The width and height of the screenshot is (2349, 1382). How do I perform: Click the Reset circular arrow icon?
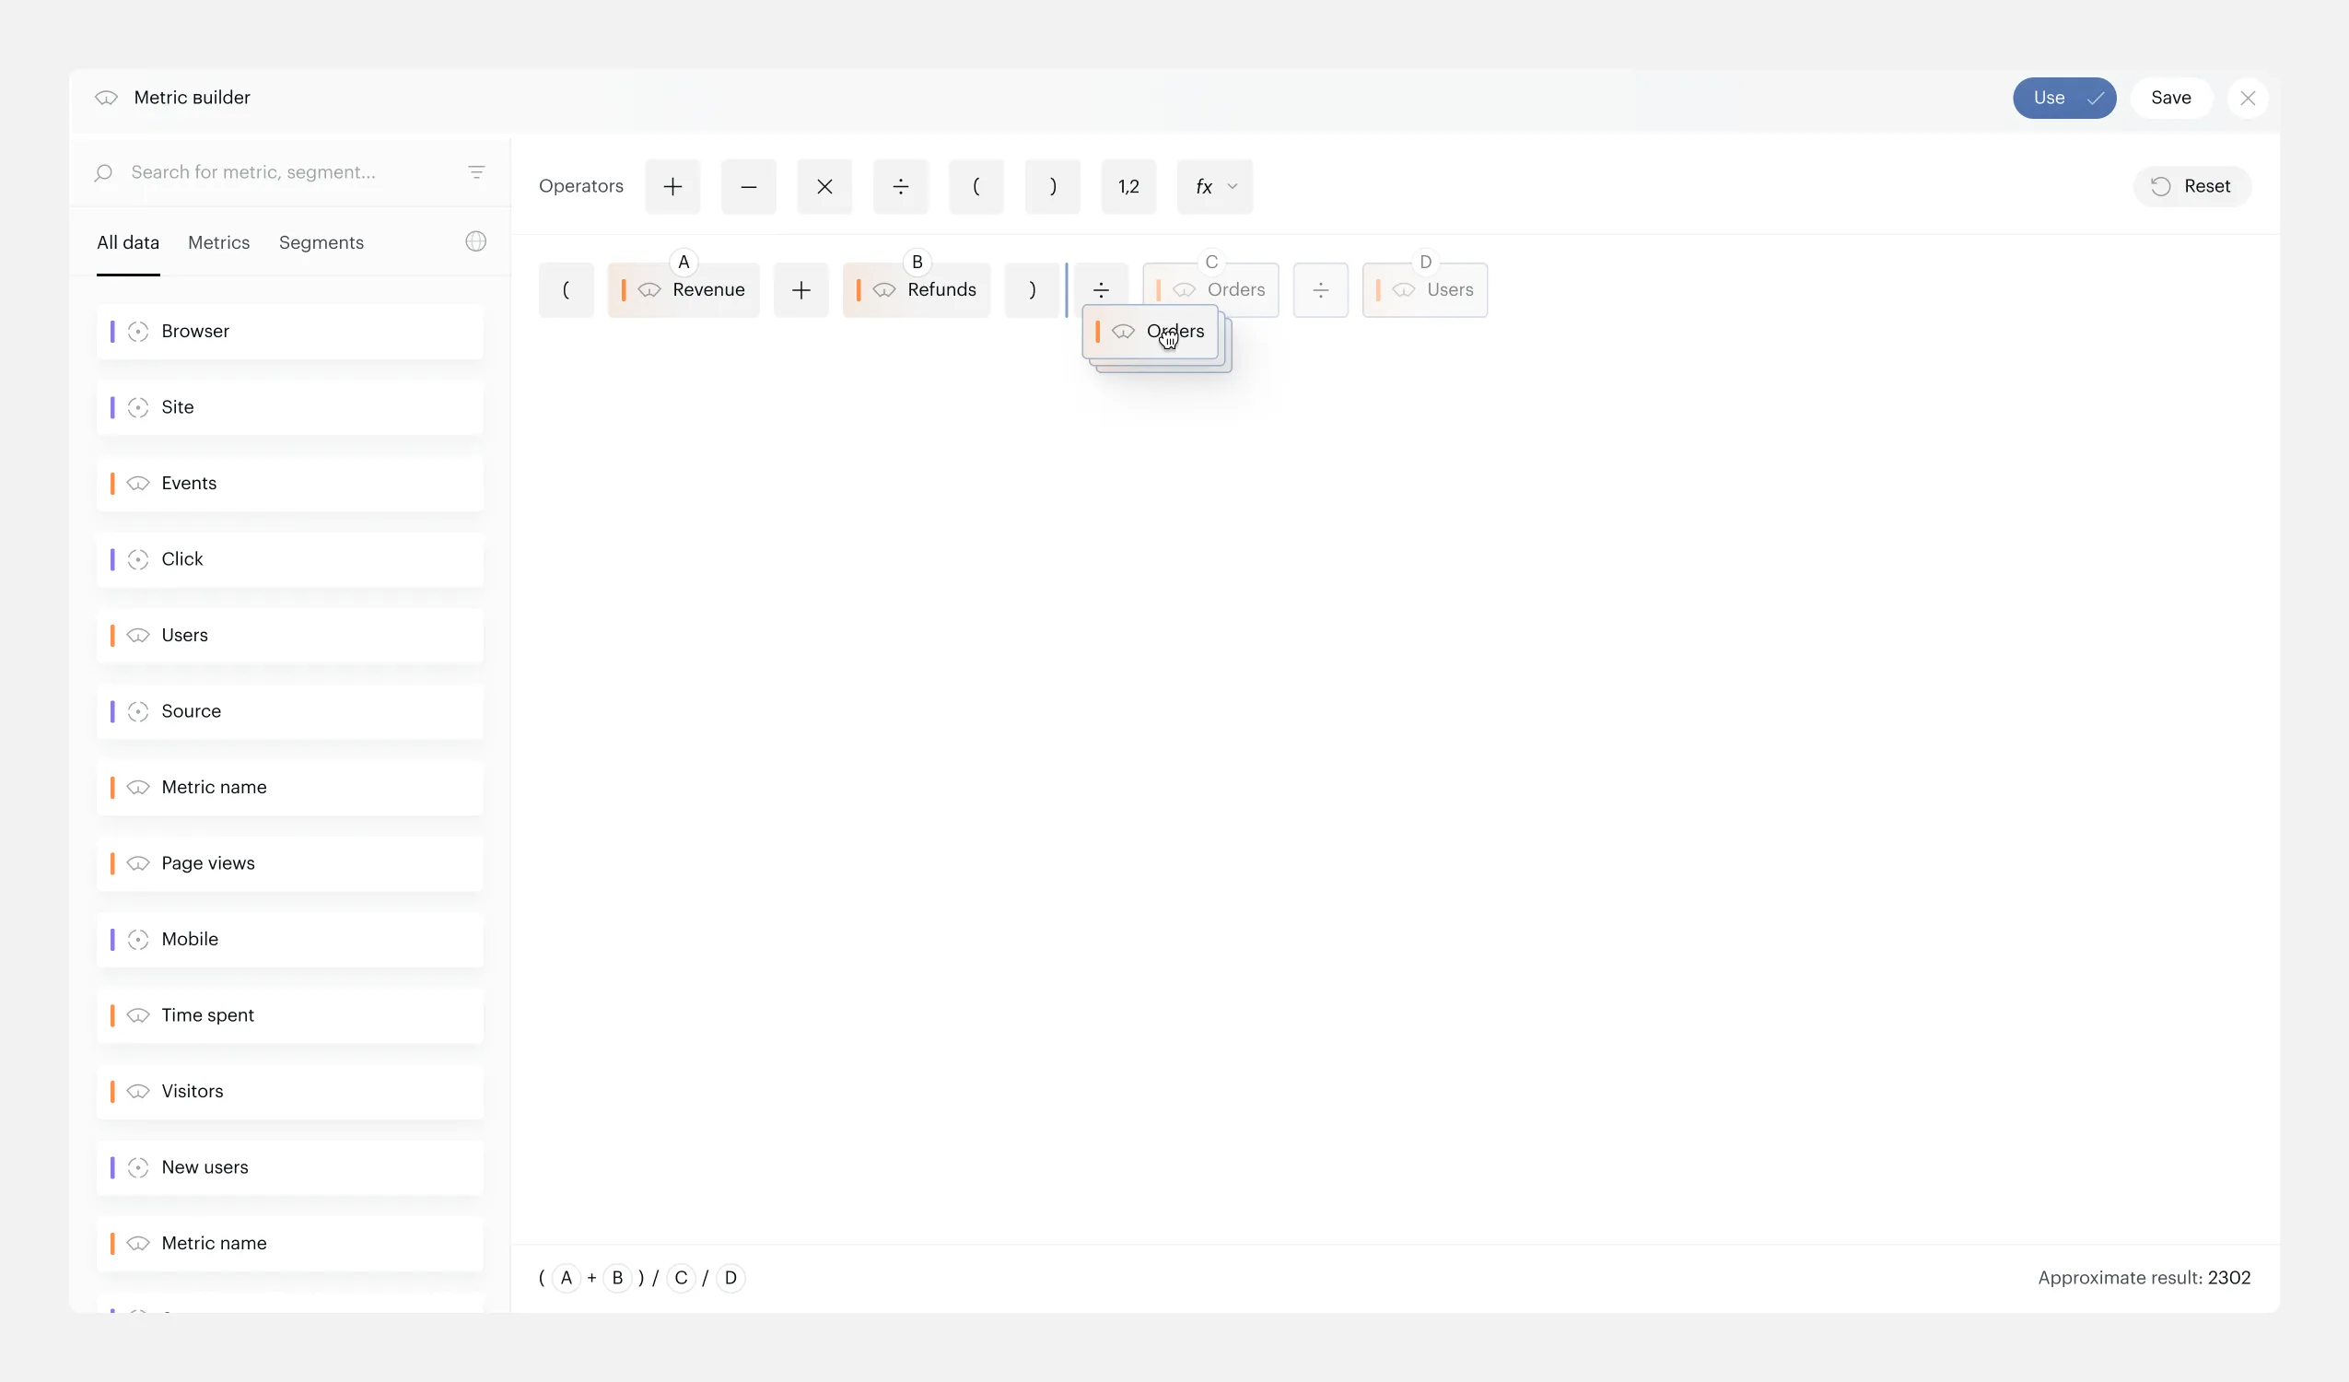[2161, 186]
